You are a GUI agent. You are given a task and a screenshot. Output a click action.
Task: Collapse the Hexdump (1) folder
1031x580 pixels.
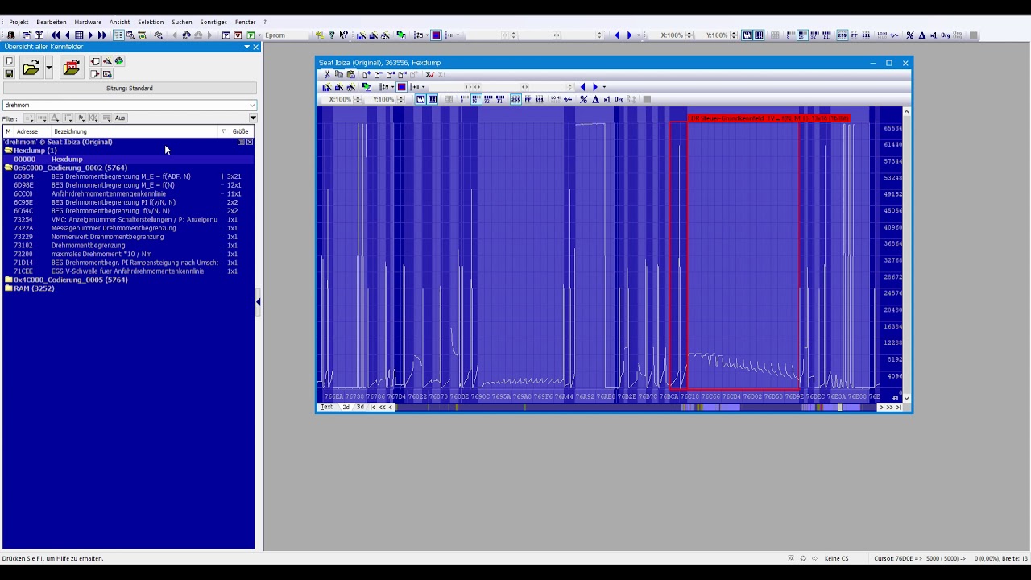(x=8, y=151)
